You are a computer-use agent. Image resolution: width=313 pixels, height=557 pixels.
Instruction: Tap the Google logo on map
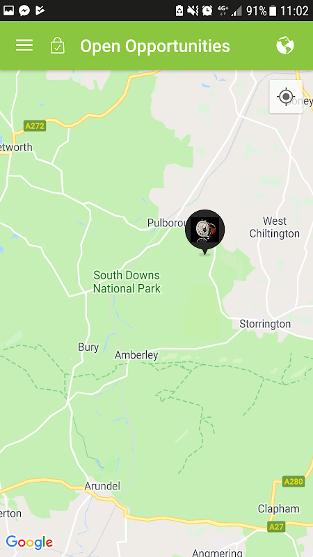pyautogui.click(x=29, y=542)
